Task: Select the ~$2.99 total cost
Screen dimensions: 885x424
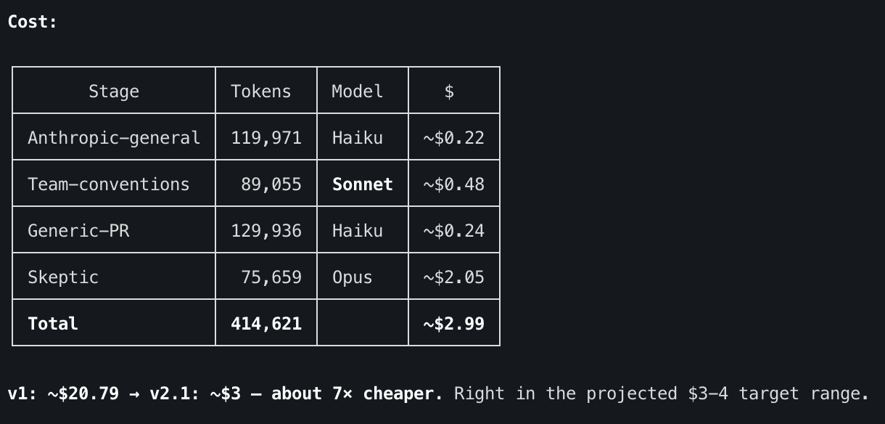Action: 454,324
